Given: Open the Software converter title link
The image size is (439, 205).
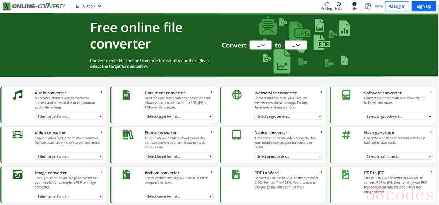Looking at the screenshot, I should coord(383,93).
